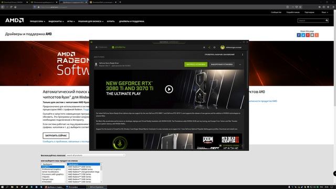The image size is (336, 189).
Task: Switch to the first browser tab
Action: click(15, 2)
